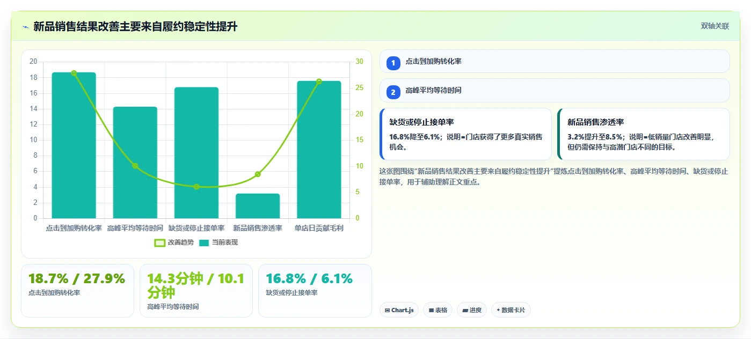This screenshot has width=751, height=339.
Task: Click x-axis label 单店日贡献毛利
Action: pos(319,229)
